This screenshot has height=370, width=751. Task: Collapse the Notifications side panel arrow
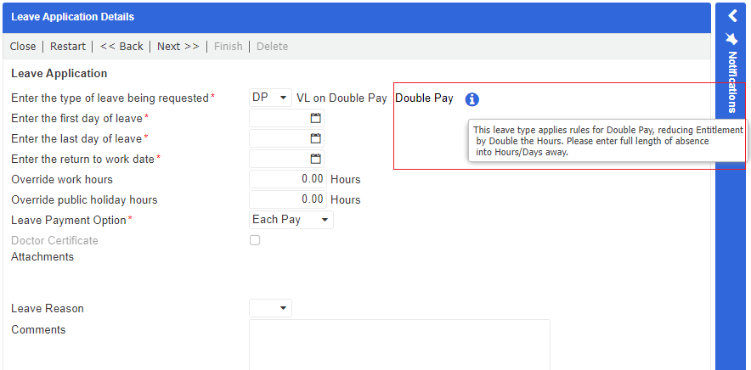point(732,15)
